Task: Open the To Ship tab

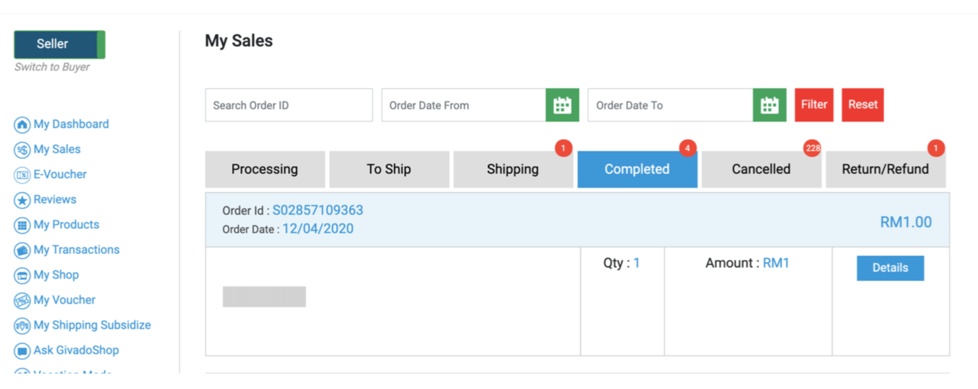Action: (x=389, y=169)
